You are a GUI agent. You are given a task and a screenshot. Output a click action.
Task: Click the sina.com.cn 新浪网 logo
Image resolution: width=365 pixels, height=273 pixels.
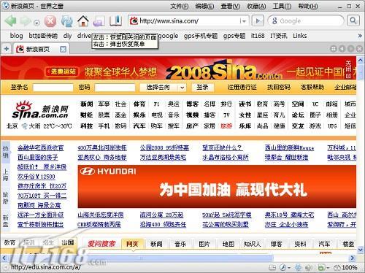[40, 111]
